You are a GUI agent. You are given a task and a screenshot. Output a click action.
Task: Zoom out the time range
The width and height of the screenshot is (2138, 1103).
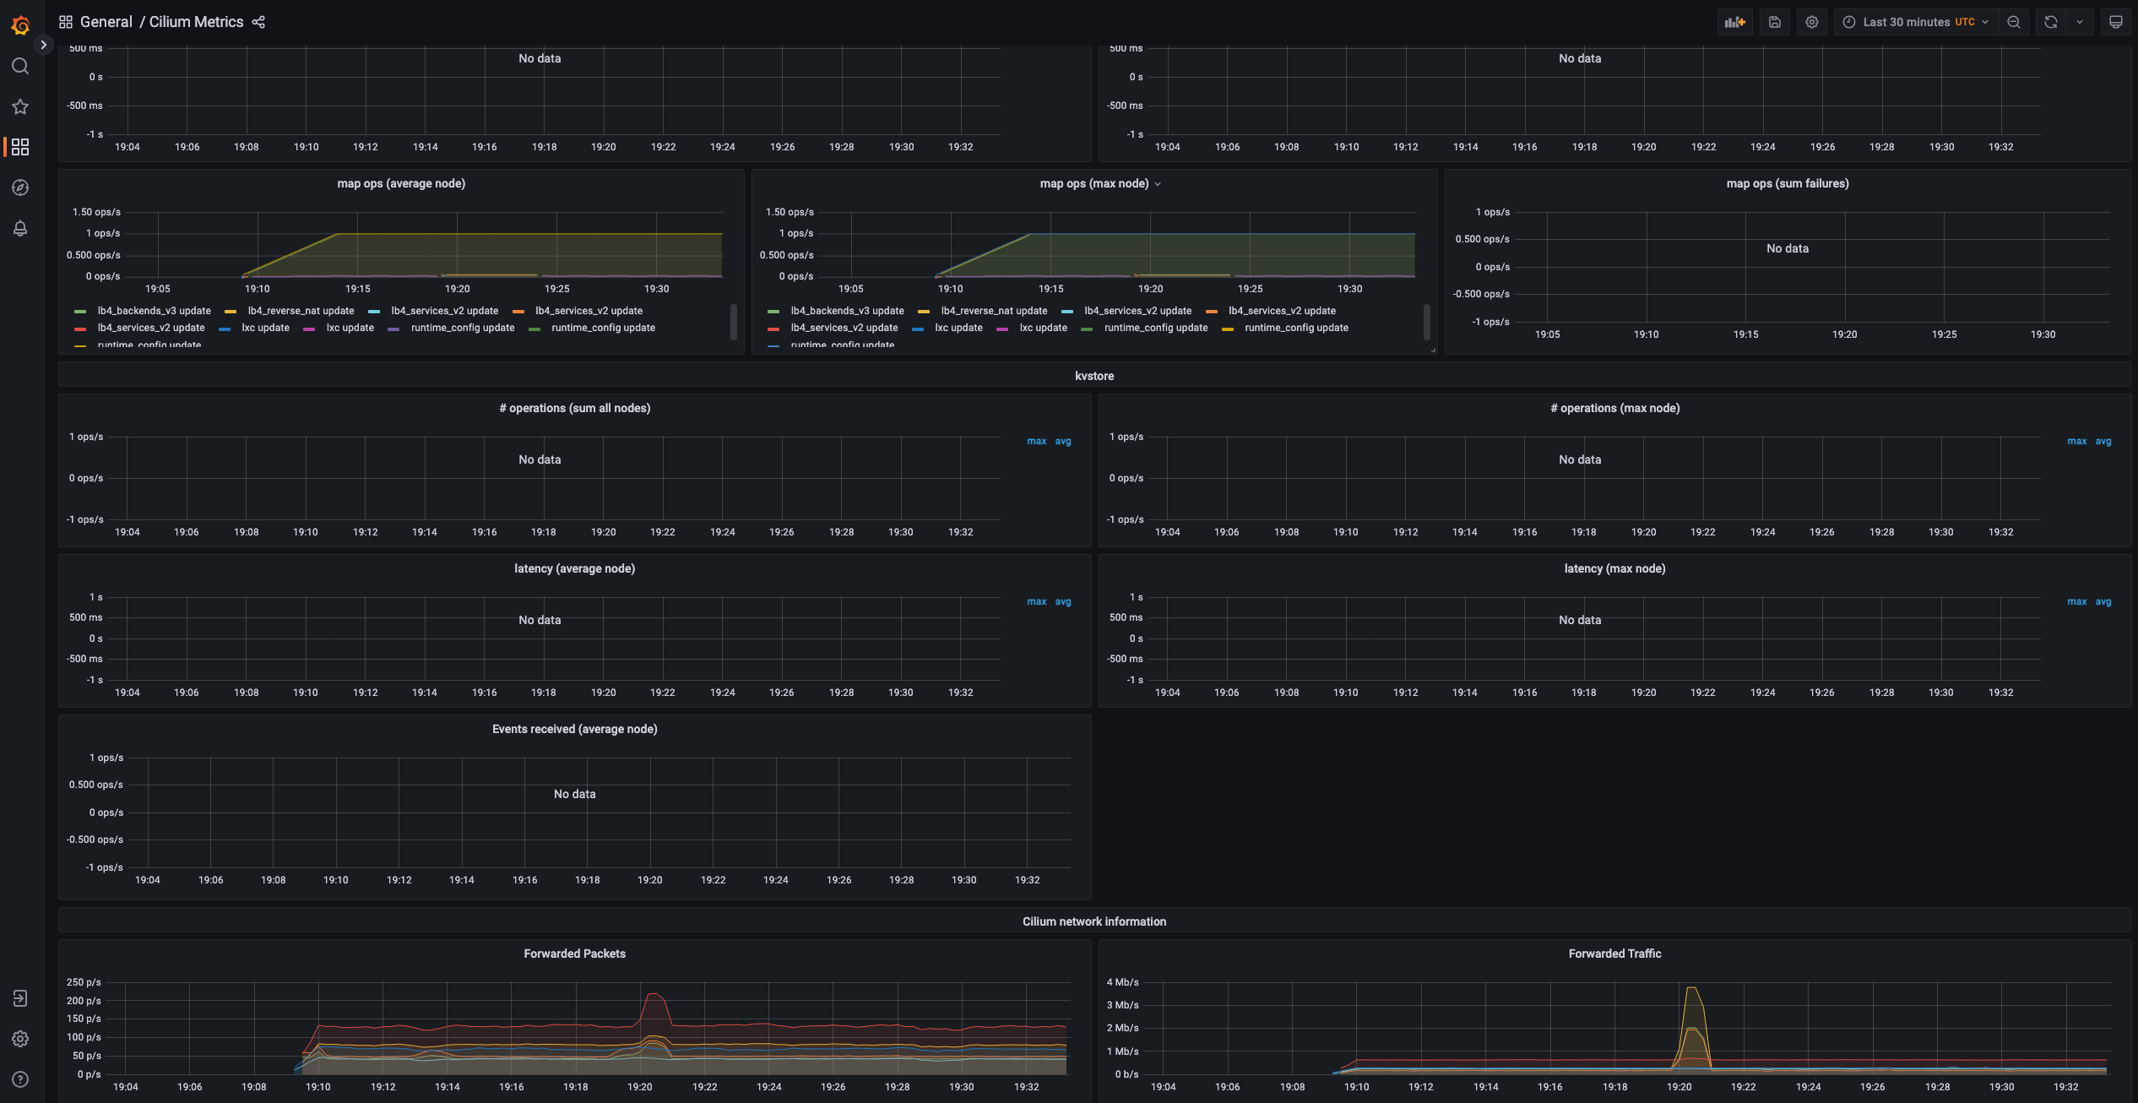(x=2014, y=22)
